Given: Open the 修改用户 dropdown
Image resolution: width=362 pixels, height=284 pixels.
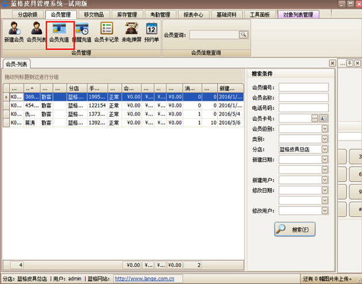Looking at the screenshot, I should [325, 212].
